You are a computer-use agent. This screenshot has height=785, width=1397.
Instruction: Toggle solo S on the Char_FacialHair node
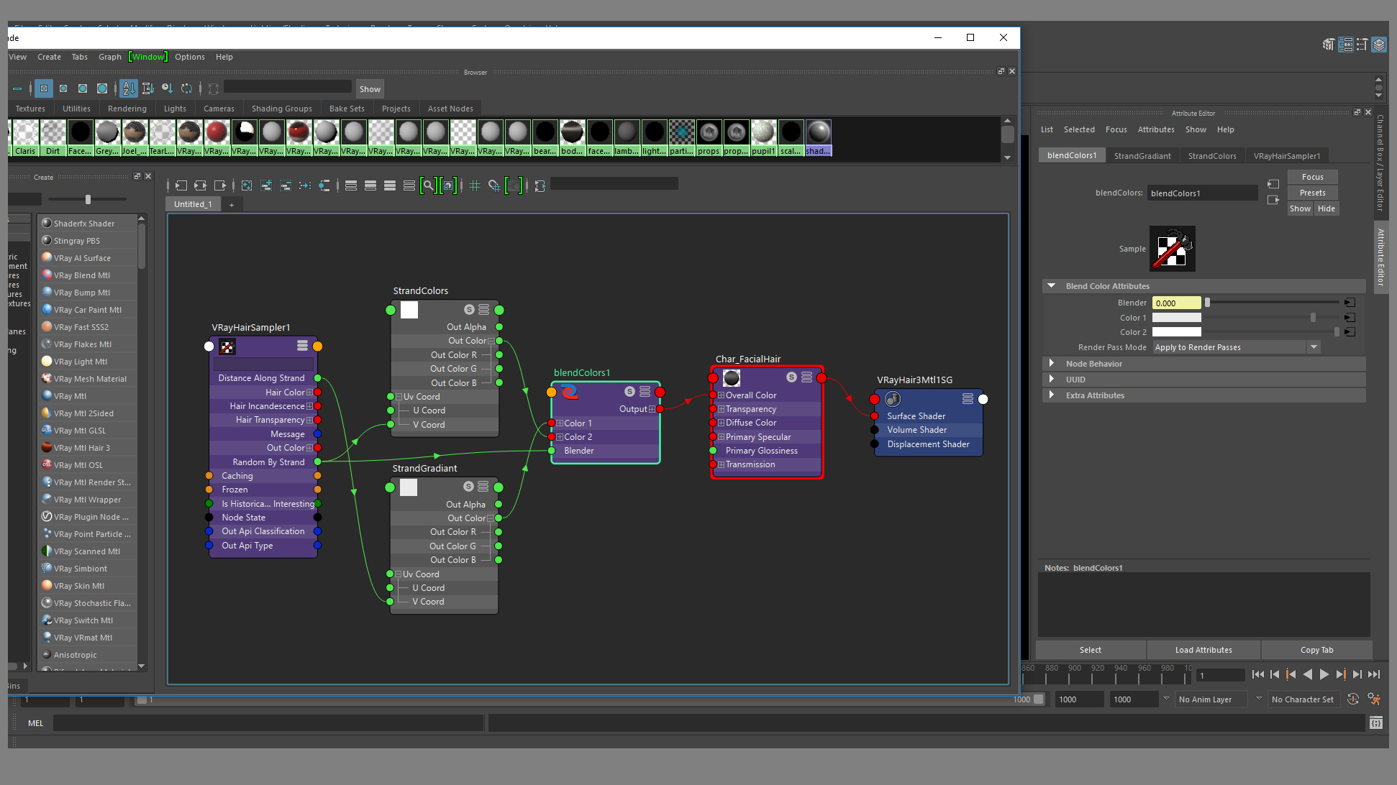tap(791, 377)
